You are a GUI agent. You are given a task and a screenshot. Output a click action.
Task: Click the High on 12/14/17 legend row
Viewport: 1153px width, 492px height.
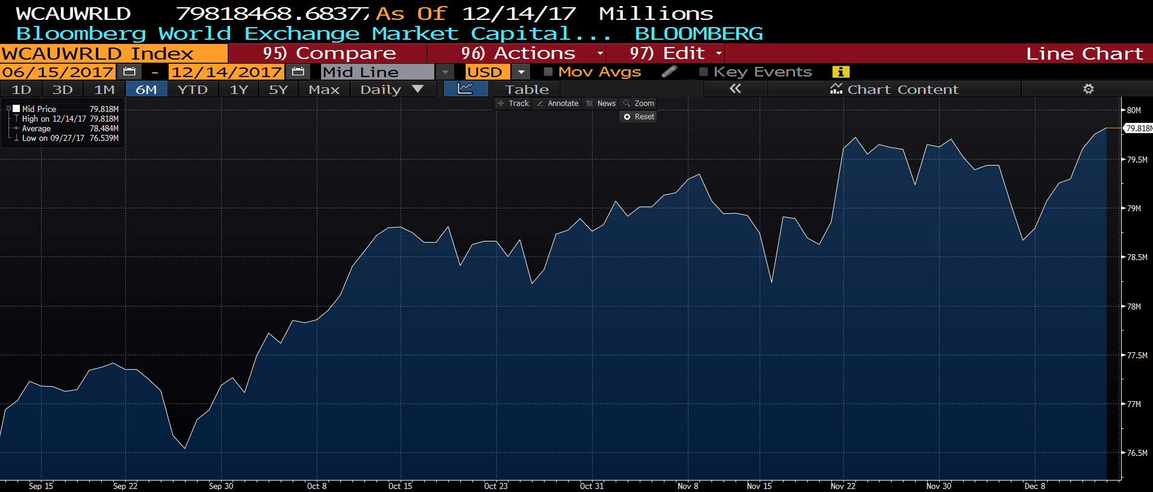(x=67, y=119)
